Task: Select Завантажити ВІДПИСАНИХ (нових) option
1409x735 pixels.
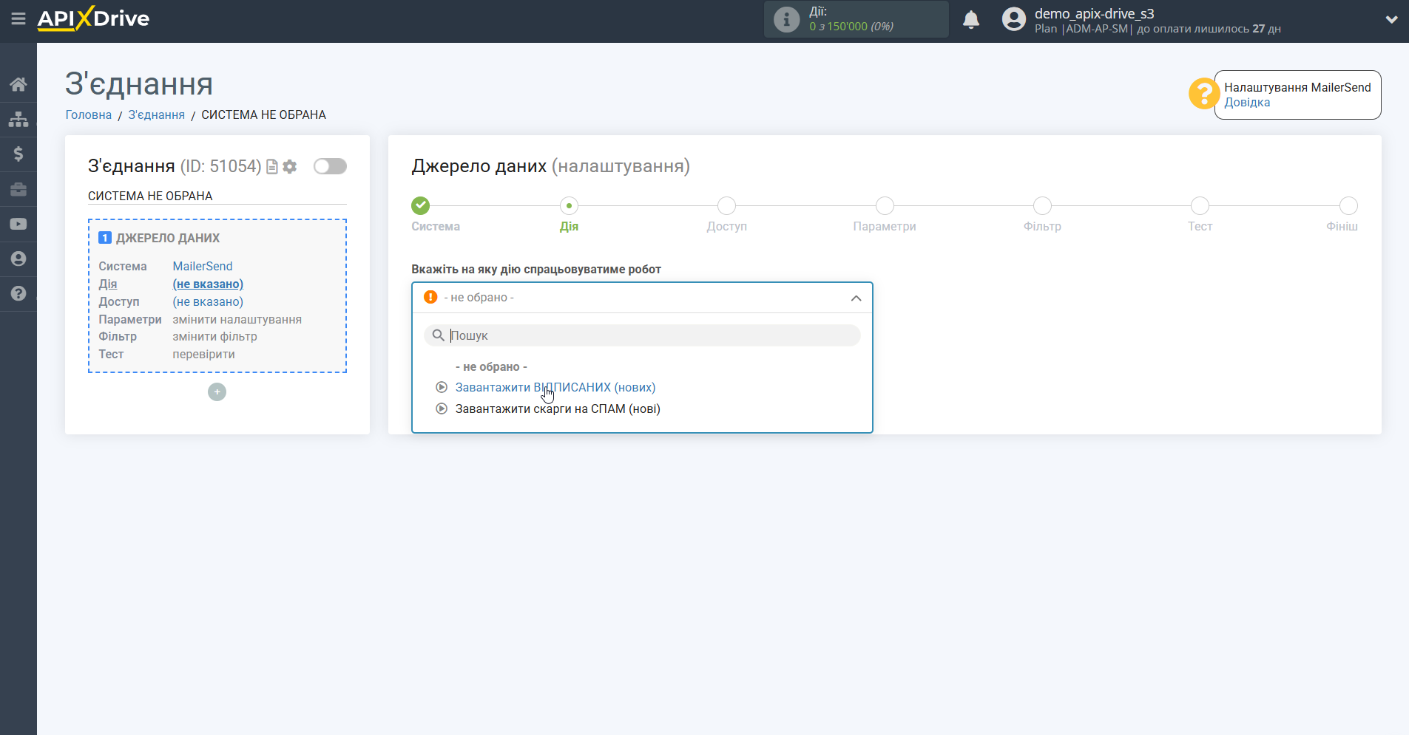Action: (555, 387)
